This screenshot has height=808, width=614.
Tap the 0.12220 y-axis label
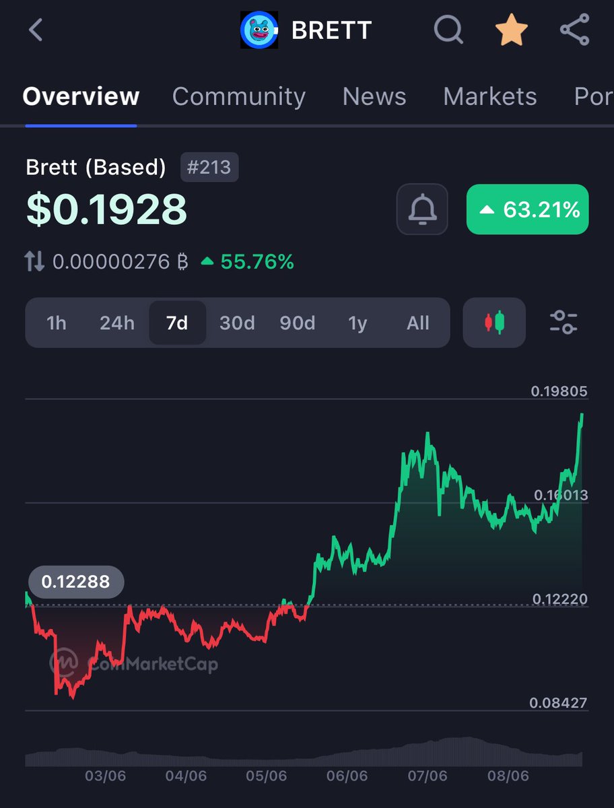tap(559, 599)
